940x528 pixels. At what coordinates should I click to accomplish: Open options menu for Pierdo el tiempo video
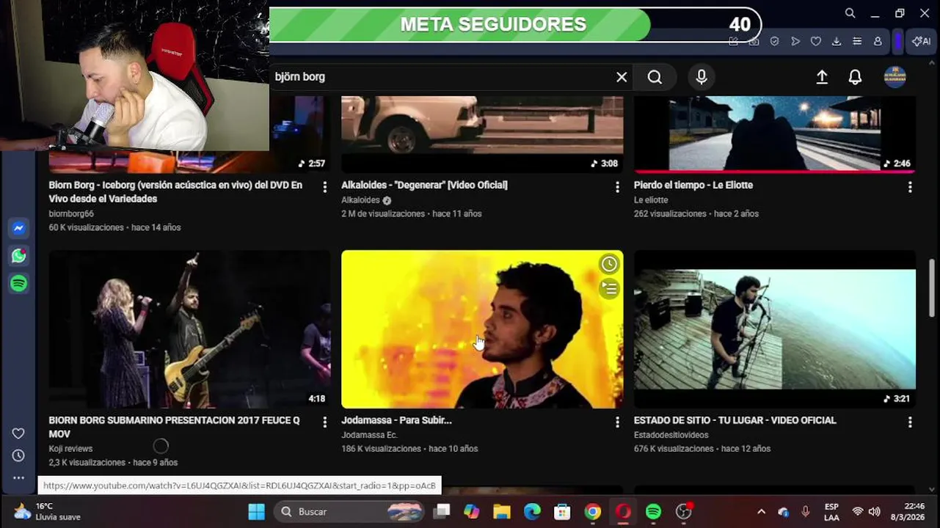point(910,188)
